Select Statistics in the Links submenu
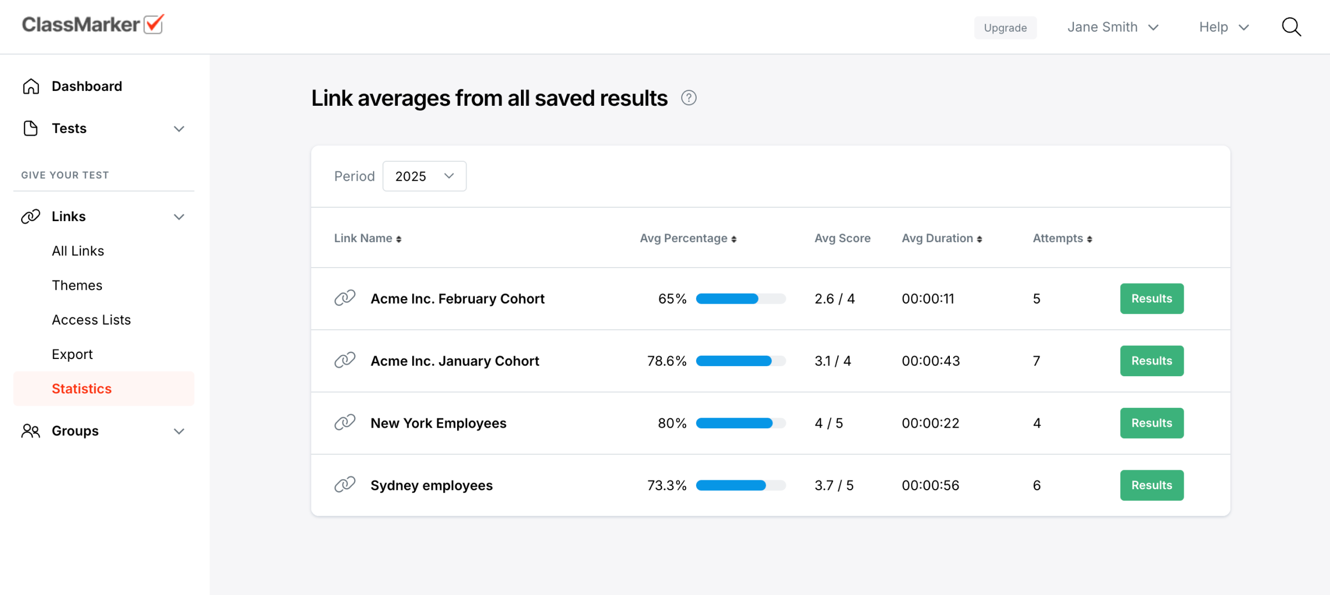Image resolution: width=1330 pixels, height=595 pixels. tap(81, 388)
